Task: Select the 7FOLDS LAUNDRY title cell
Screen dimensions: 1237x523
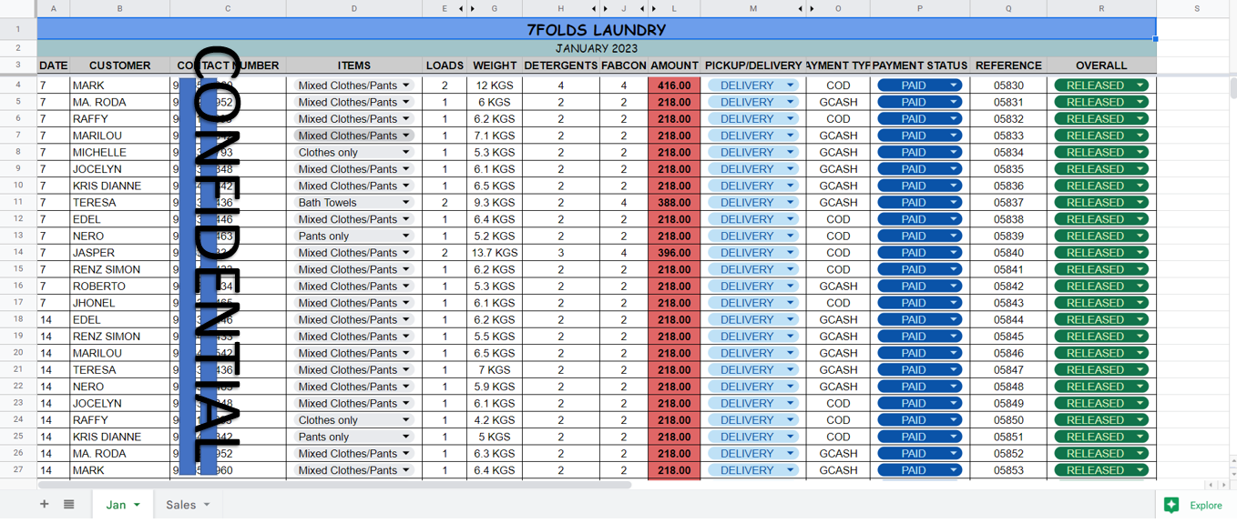Action: point(597,29)
